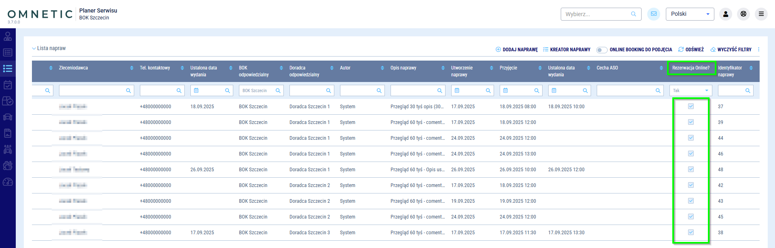Viewport: 775px width, 248px height.
Task: Toggle Rezerwacja Online checkbox for repair 48
Action: [691, 169]
